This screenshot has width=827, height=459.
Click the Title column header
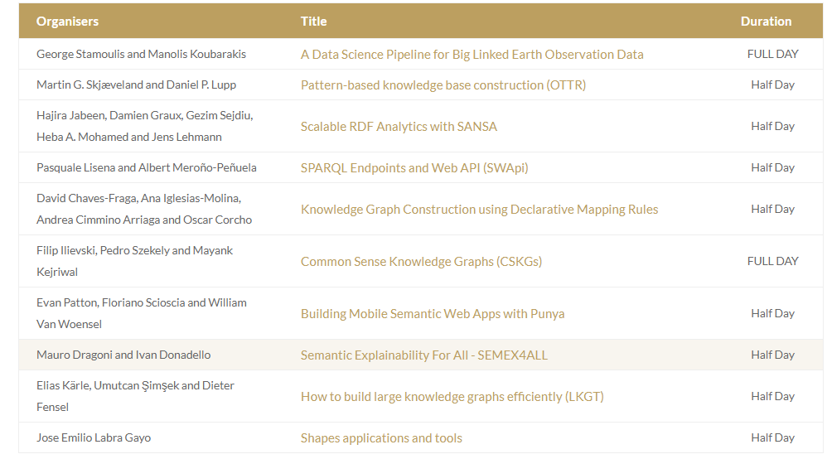click(313, 22)
